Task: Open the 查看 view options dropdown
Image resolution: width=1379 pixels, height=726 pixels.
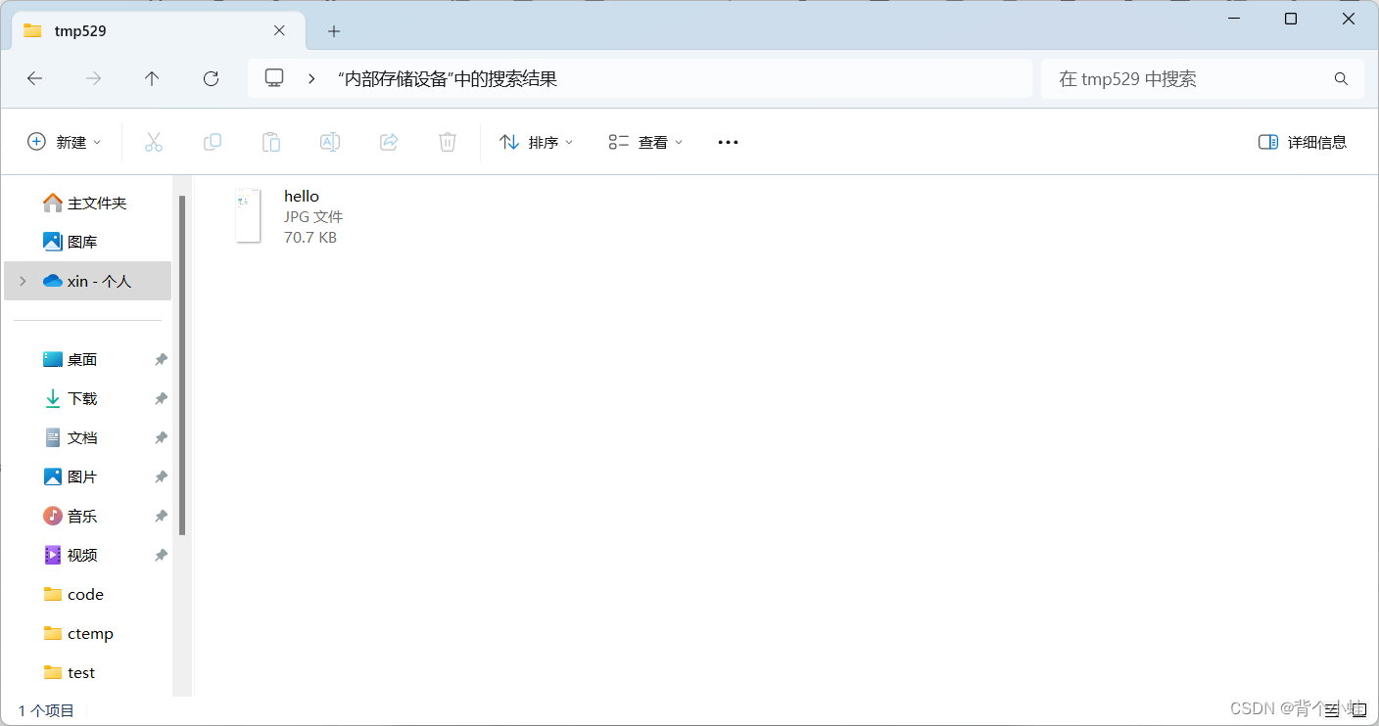Action: tap(643, 142)
